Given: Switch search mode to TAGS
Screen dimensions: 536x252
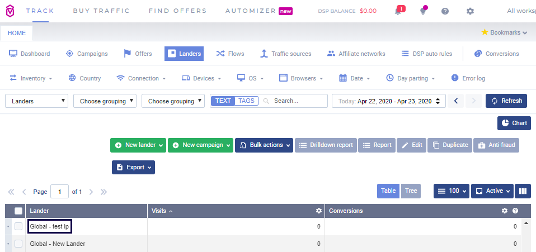Looking at the screenshot, I should click(x=246, y=101).
